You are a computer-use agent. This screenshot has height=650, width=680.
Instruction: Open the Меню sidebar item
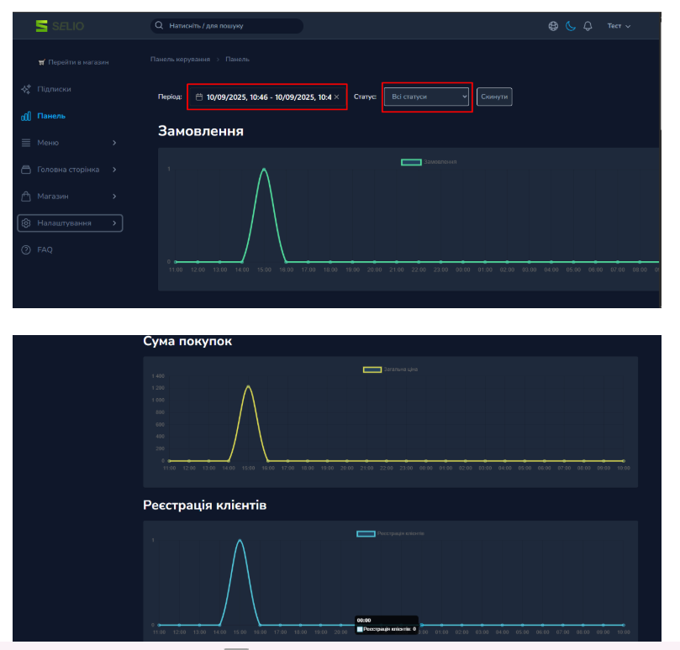click(x=48, y=143)
